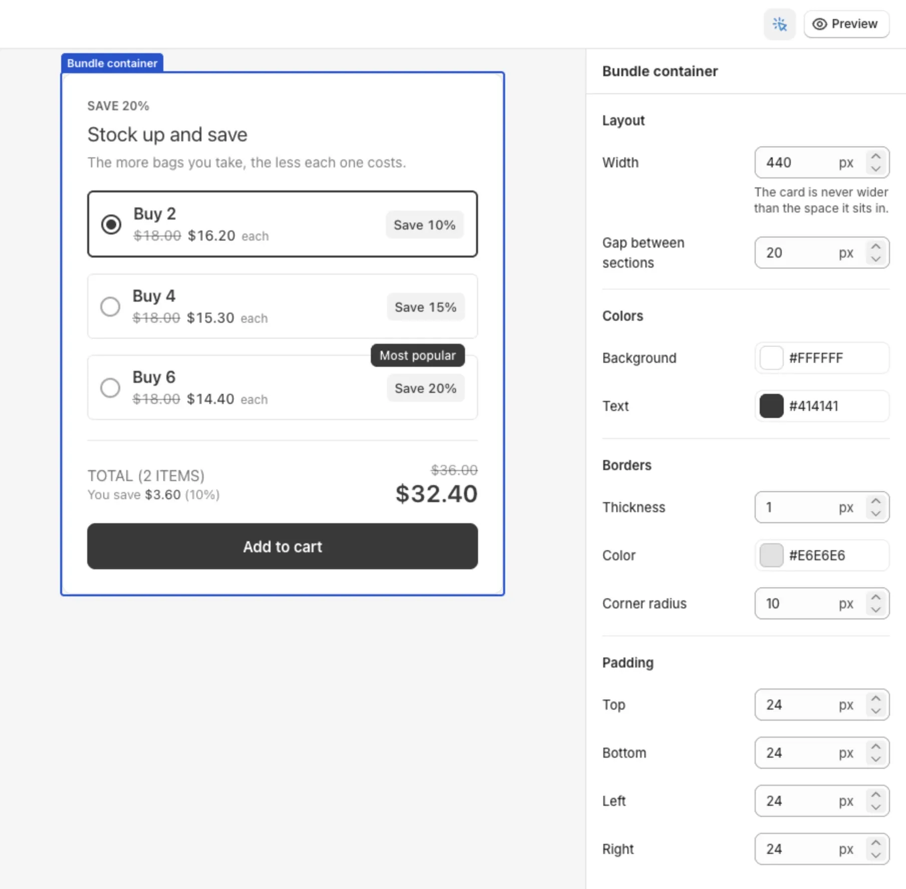
Task: Increase Right padding with the up arrow
Action: point(876,843)
